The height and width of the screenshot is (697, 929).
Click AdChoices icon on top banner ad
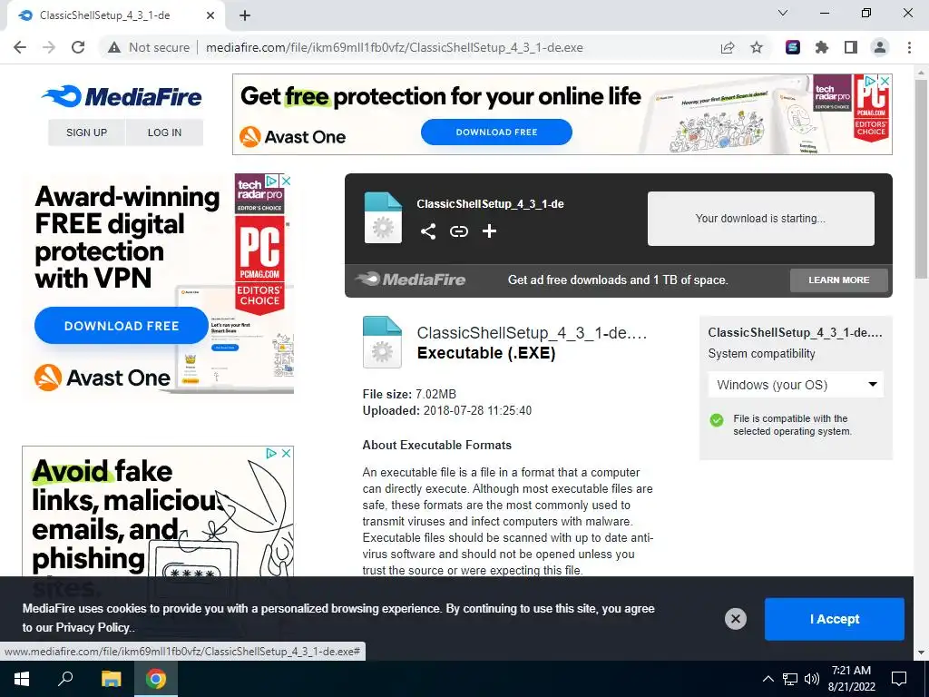click(x=871, y=81)
